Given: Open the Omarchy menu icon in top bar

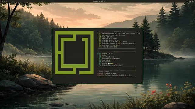Looking at the screenshot, I should pyautogui.click(x=2, y=1).
